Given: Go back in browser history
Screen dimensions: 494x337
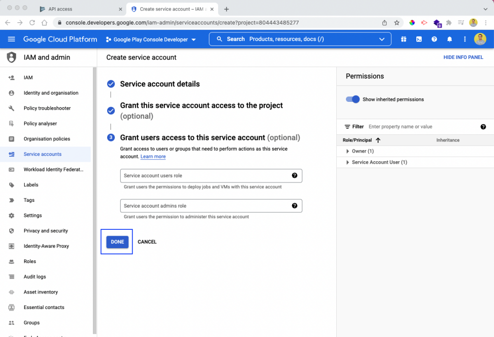Looking at the screenshot, I should pyautogui.click(x=8, y=23).
